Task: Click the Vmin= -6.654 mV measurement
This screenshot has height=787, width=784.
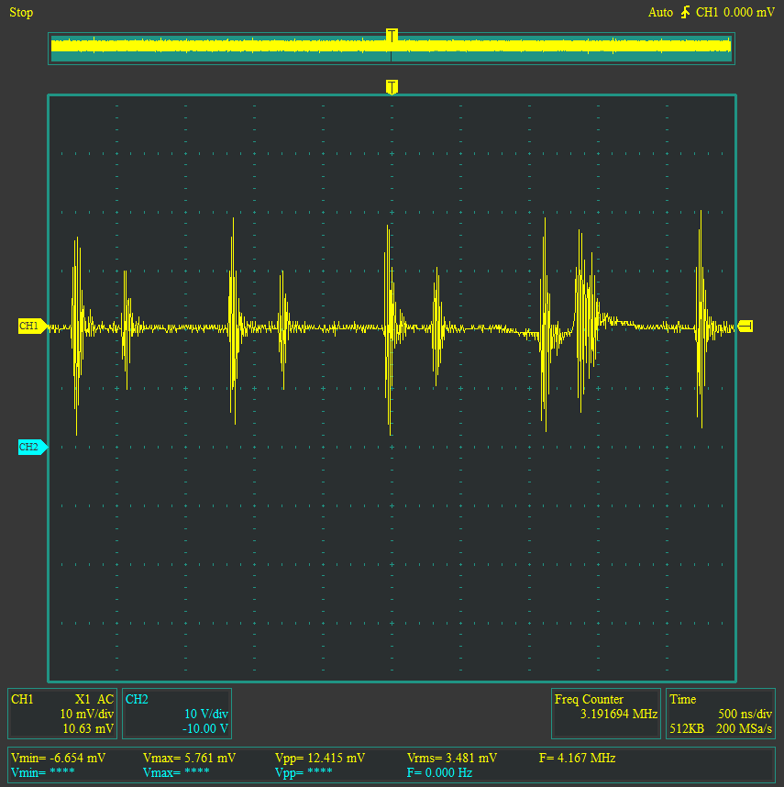Action: (x=58, y=758)
